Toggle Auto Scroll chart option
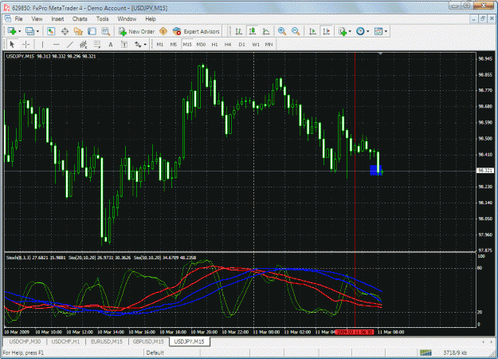 312,31
